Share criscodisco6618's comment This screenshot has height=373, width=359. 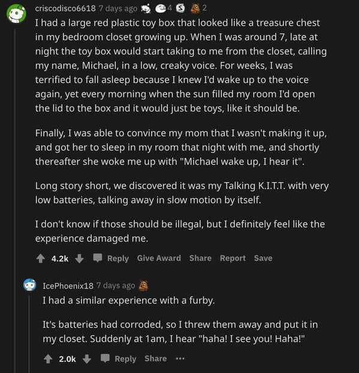click(200, 258)
